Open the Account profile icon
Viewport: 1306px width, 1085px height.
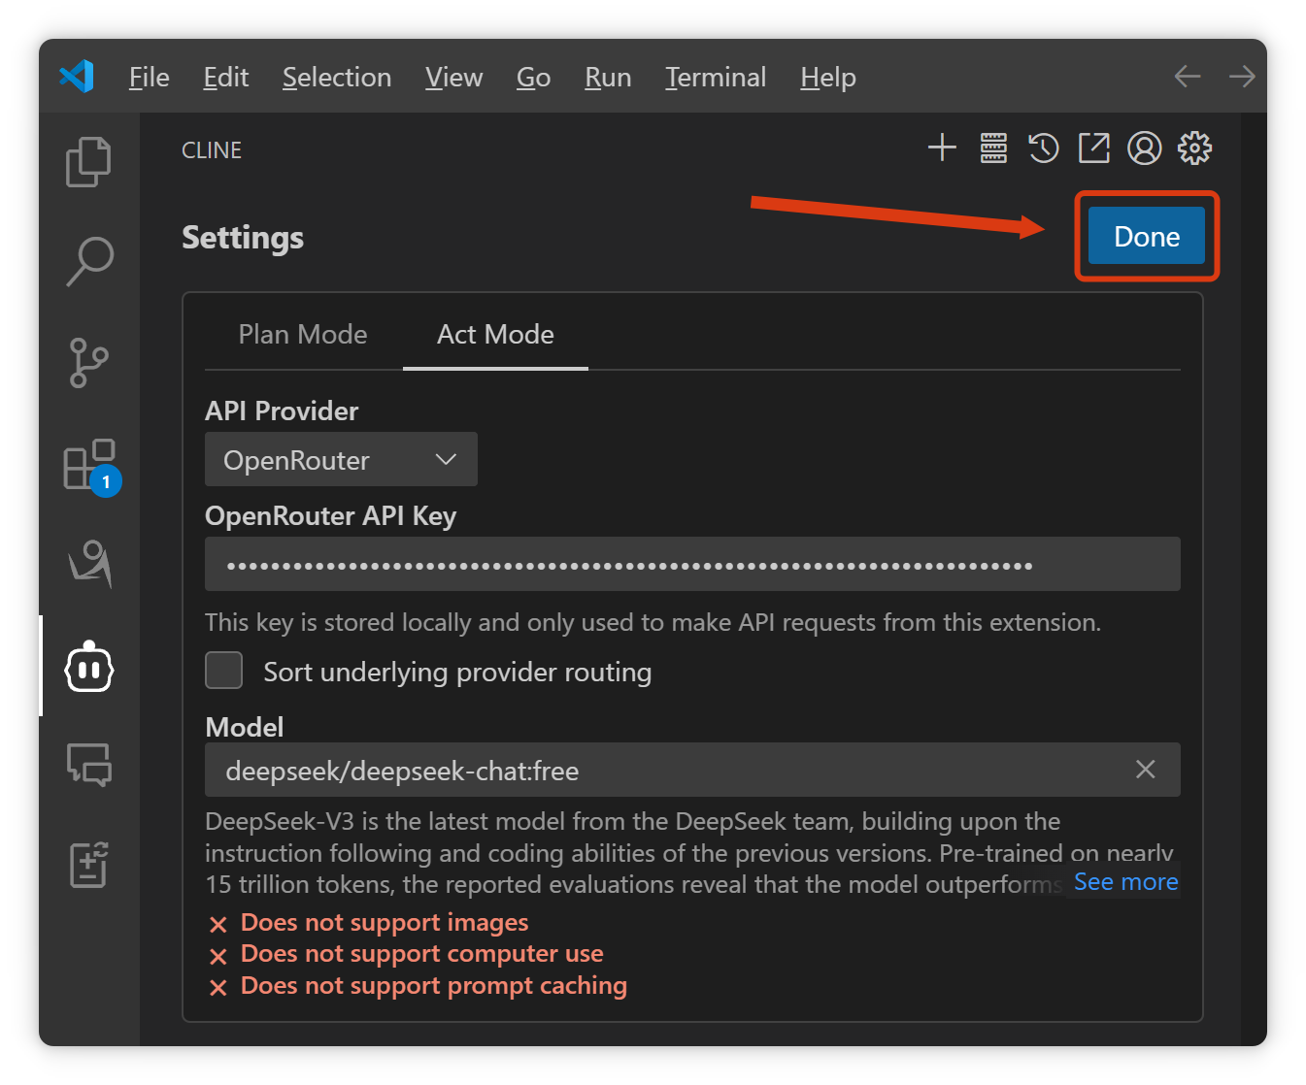point(1145,148)
